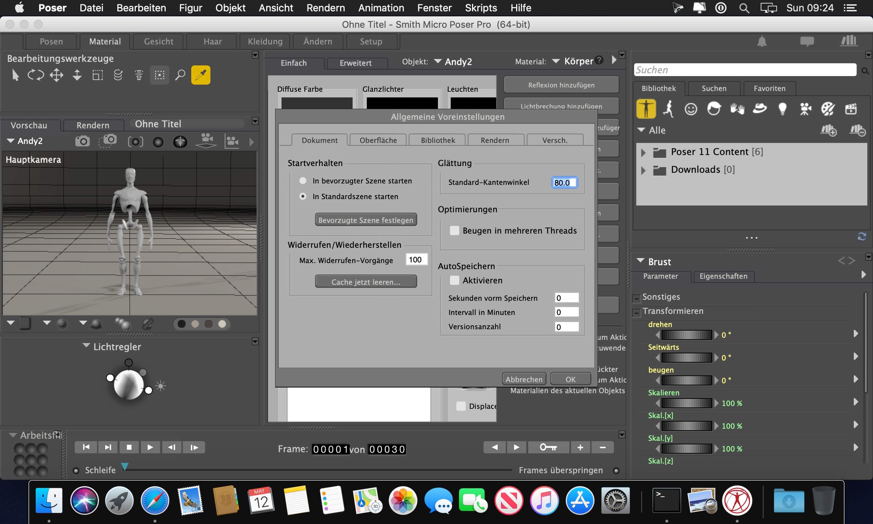Open the Brust body part dropdown
The width and height of the screenshot is (873, 524).
[x=641, y=261]
